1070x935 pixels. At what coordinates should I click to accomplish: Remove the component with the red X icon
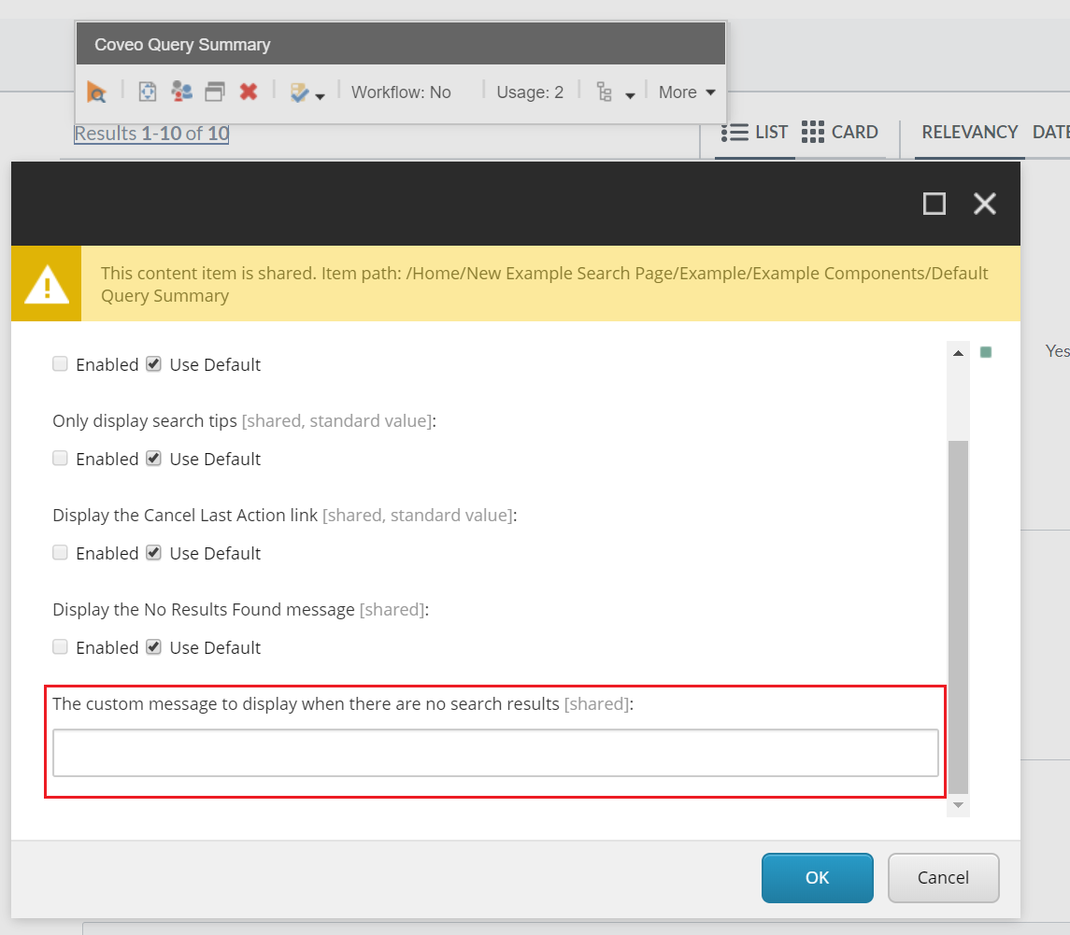click(248, 91)
